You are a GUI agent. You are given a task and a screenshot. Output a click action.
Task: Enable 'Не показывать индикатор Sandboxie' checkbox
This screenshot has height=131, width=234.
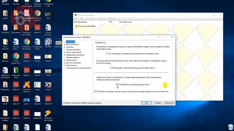(107, 53)
